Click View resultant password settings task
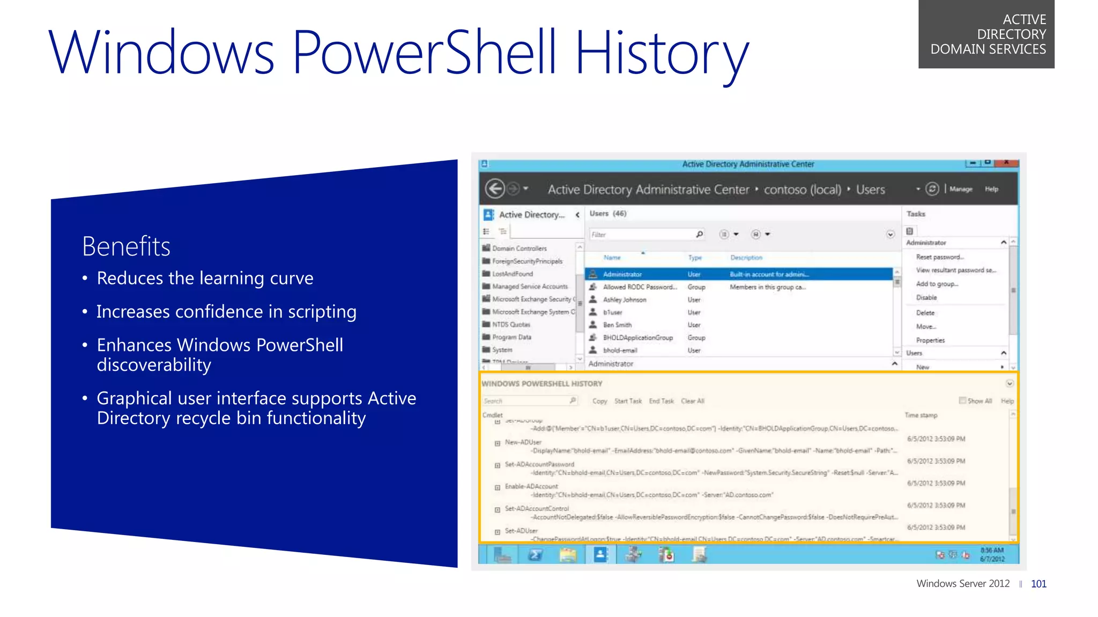This screenshot has width=1098, height=617. [x=956, y=270]
